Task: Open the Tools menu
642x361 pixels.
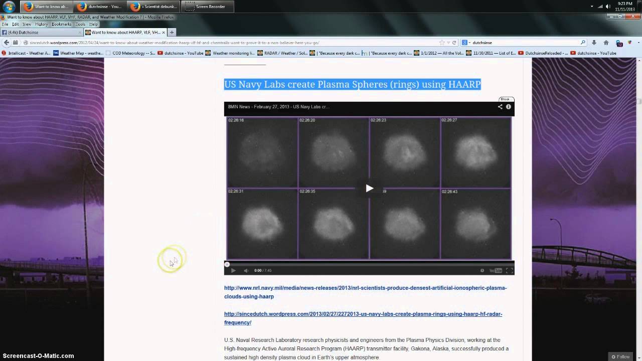Action: point(81,24)
